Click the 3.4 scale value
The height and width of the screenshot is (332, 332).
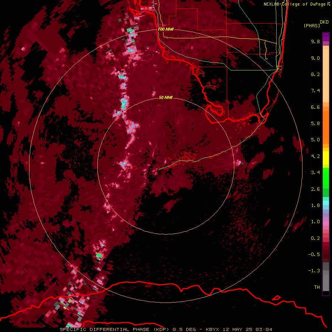pyautogui.click(x=315, y=173)
